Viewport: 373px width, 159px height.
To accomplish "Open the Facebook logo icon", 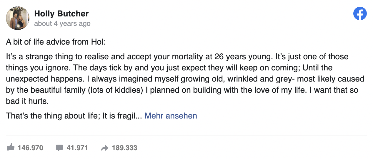I will 360,13.
